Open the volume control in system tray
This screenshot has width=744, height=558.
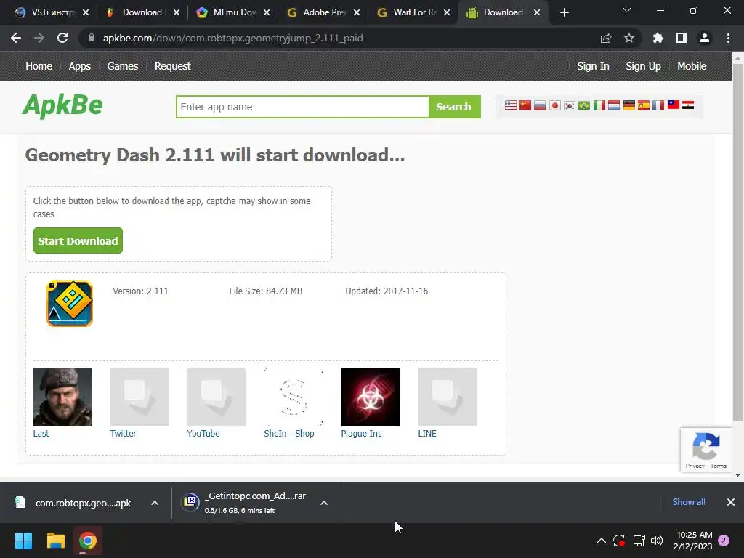click(x=657, y=541)
